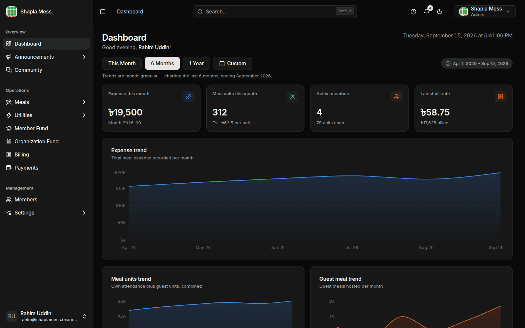Open the help question mark icon
This screenshot has height=328, width=525.
coord(413,11)
